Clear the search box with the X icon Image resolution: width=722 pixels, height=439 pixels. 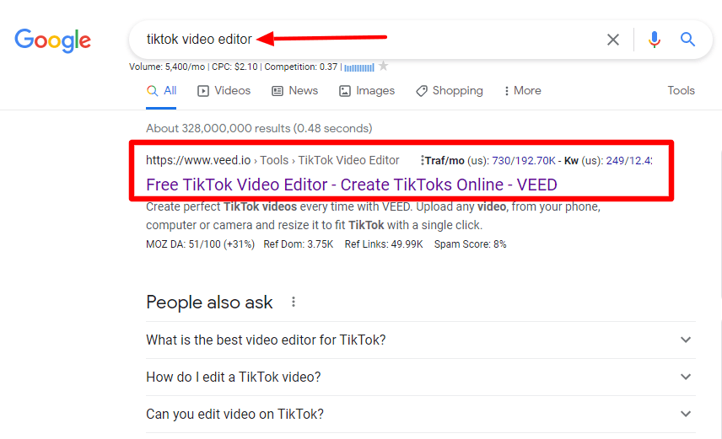tap(613, 40)
